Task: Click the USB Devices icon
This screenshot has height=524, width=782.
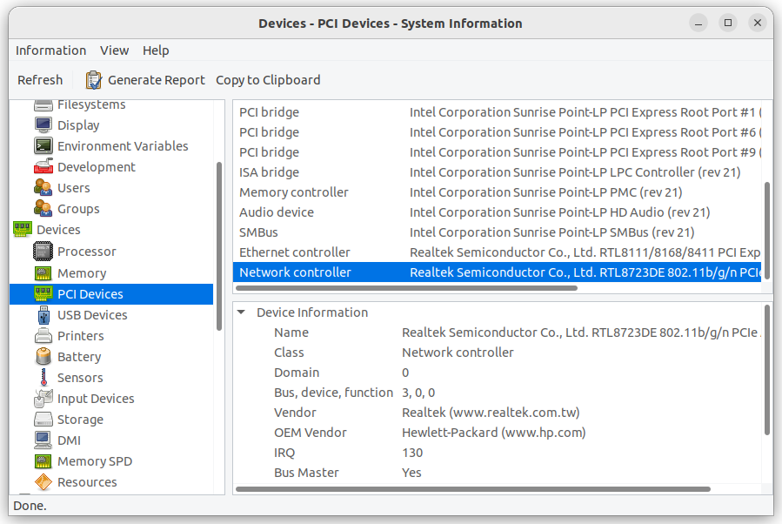Action: click(x=43, y=315)
